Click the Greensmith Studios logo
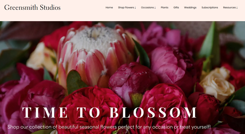The image size is (245, 134). (x=32, y=8)
